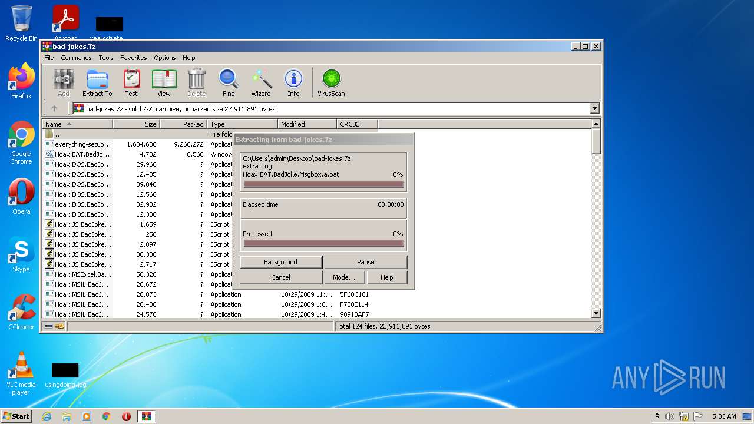Image resolution: width=754 pixels, height=424 pixels.
Task: Open the Find magnifier icon
Action: [x=229, y=83]
